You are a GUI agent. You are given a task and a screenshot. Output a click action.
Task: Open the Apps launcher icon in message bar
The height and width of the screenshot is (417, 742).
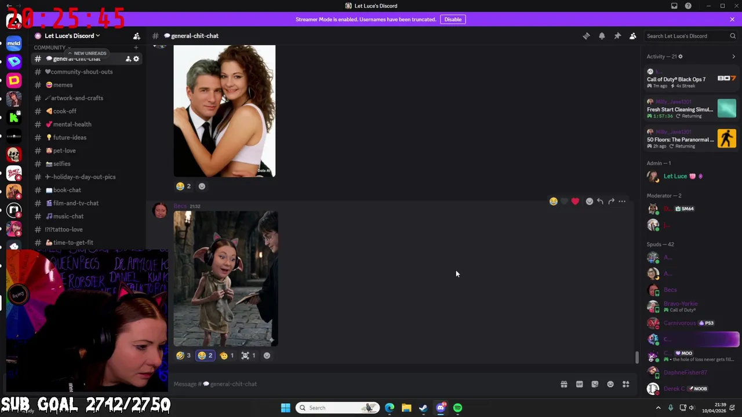coord(626,384)
